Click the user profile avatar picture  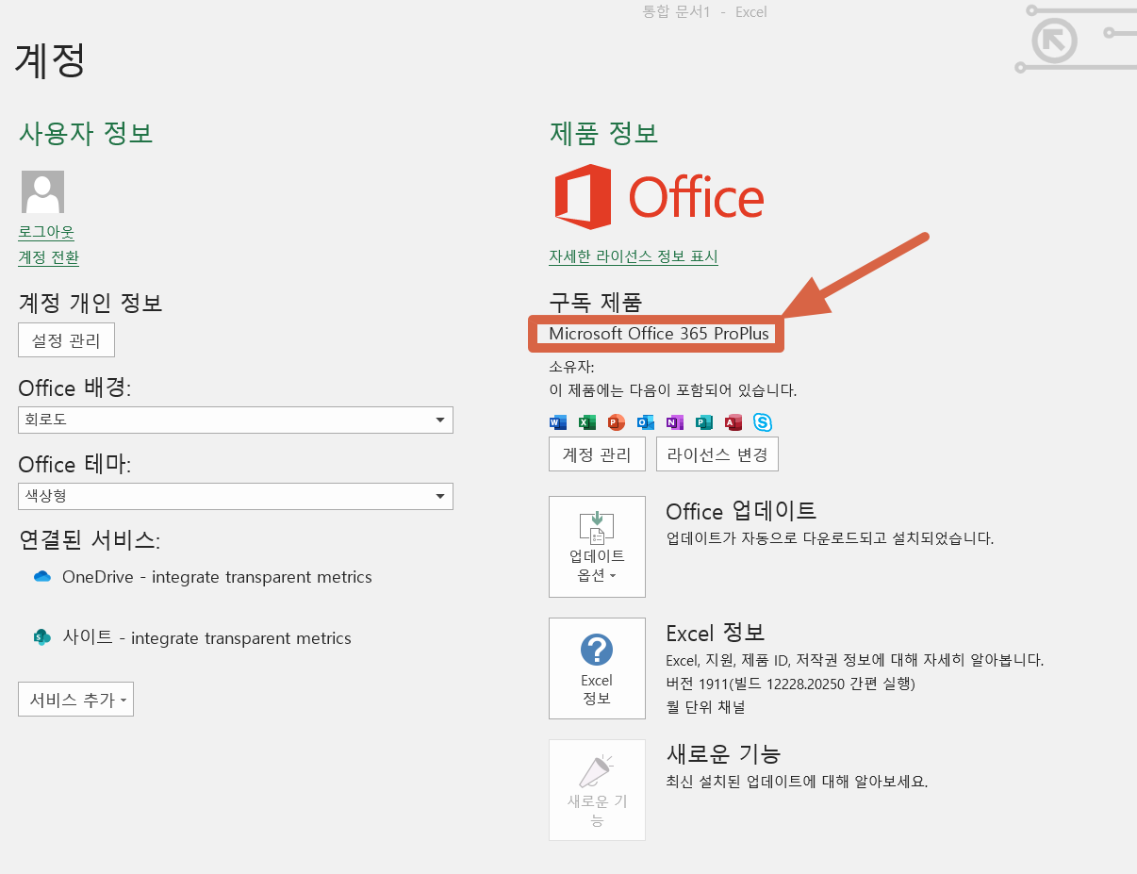click(x=42, y=191)
